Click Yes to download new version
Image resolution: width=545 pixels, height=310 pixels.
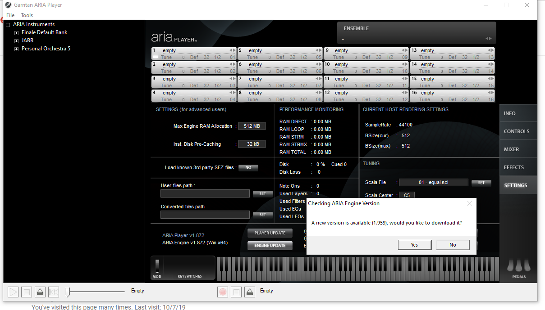pyautogui.click(x=414, y=245)
